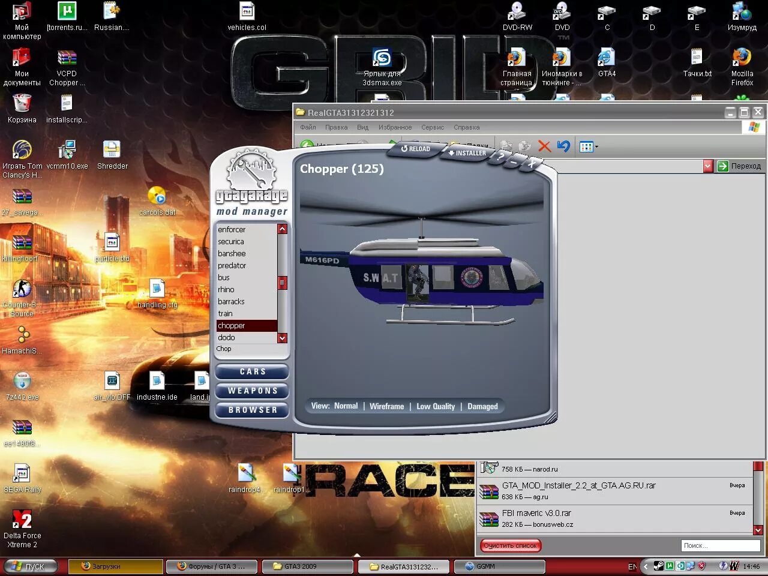768x576 pixels.
Task: Focus the Поиск search field
Action: (721, 545)
